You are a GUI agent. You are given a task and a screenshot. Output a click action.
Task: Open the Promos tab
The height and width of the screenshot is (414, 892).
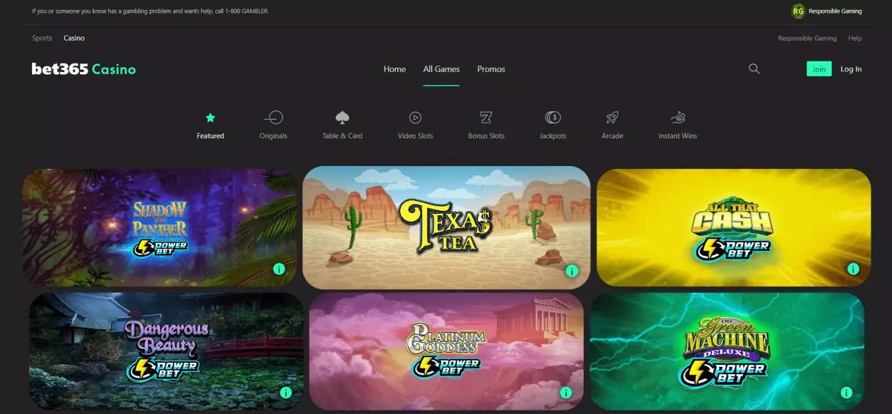pyautogui.click(x=491, y=69)
